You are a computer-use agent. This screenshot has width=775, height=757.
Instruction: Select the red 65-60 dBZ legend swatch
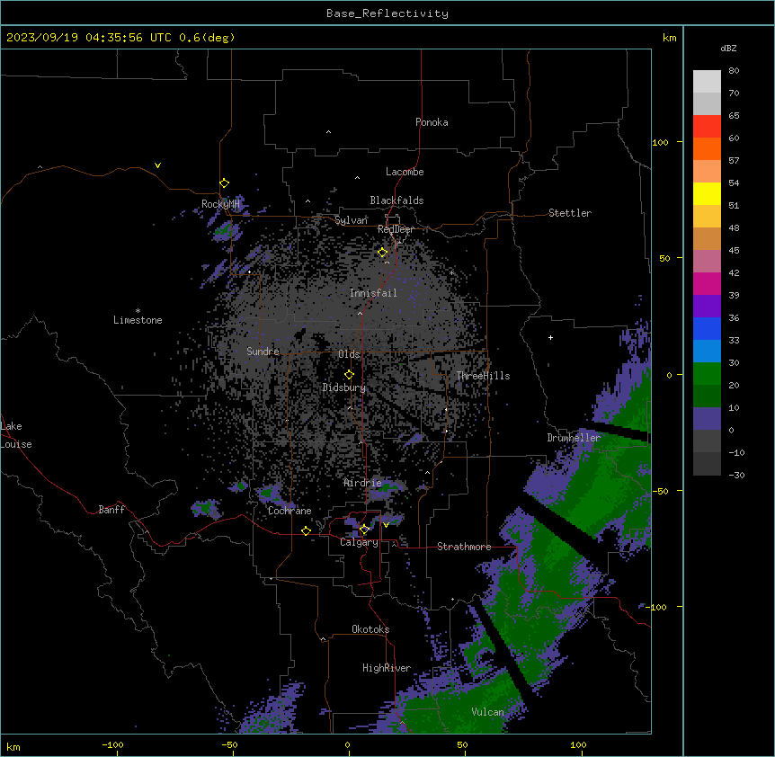click(x=707, y=127)
